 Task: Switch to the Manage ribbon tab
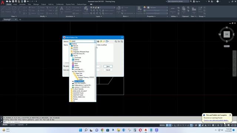pyautogui.click(x=36, y=4)
